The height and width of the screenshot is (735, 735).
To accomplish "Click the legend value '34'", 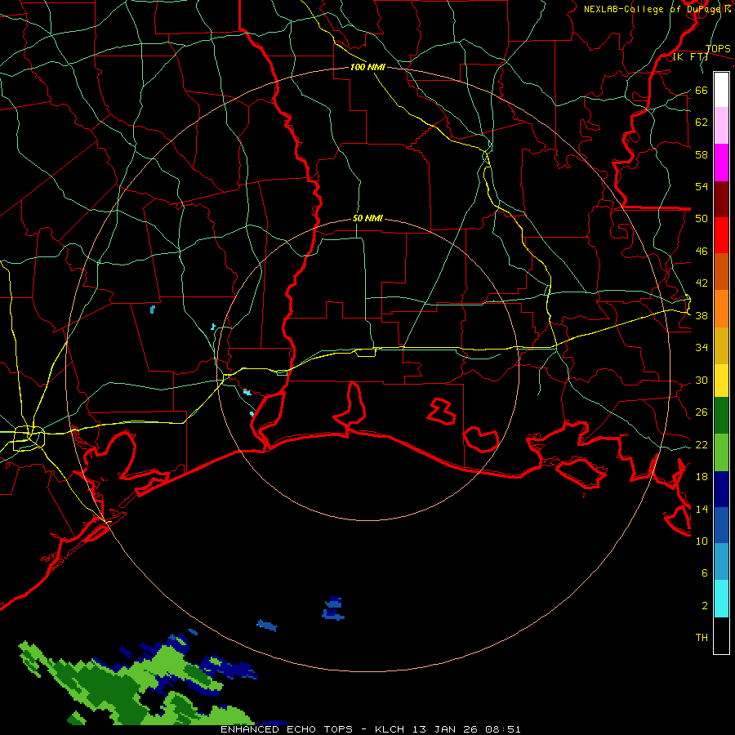I will tap(702, 348).
